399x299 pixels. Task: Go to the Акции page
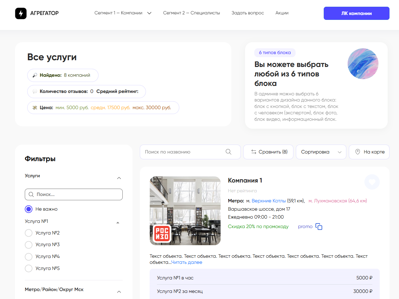pos(282,13)
